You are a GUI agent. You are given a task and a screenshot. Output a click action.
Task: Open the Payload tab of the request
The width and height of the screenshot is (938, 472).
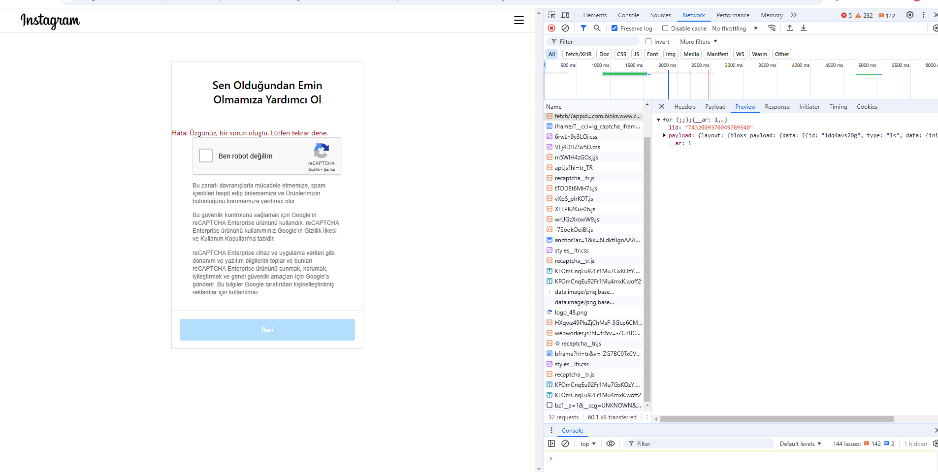715,106
